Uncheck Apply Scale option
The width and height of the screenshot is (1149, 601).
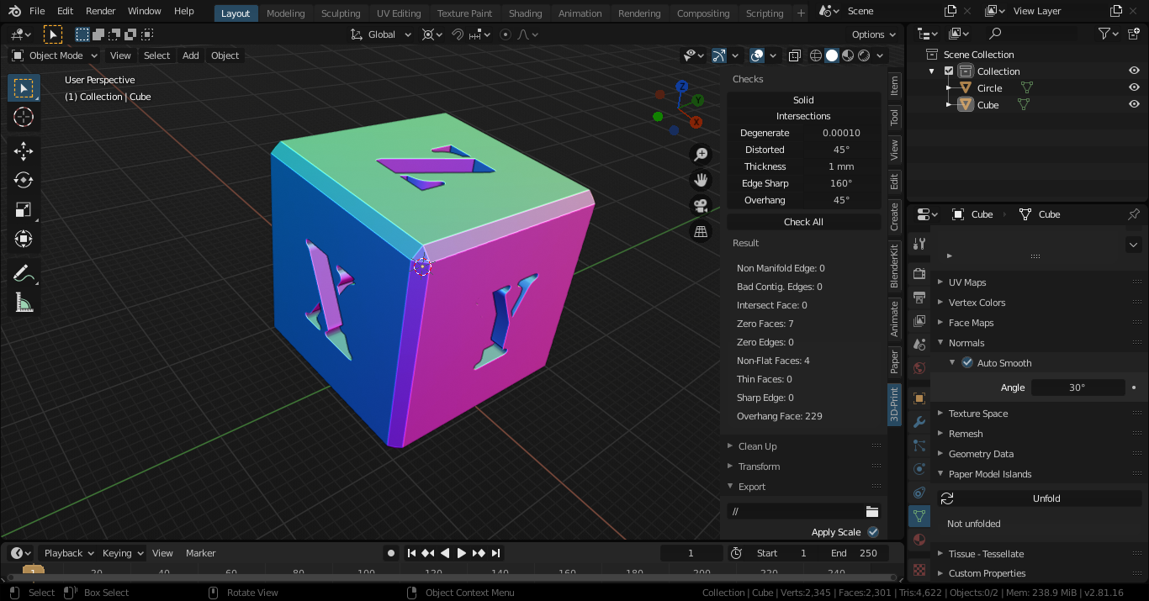[873, 532]
